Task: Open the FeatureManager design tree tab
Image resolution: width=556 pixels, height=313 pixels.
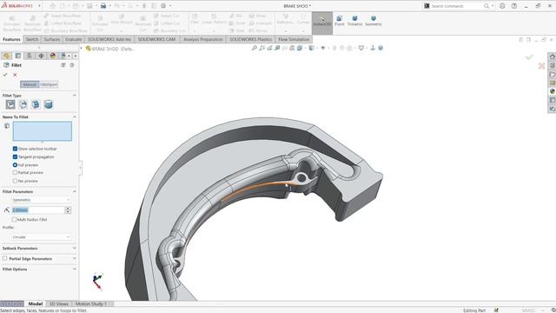Action: [x=6, y=56]
